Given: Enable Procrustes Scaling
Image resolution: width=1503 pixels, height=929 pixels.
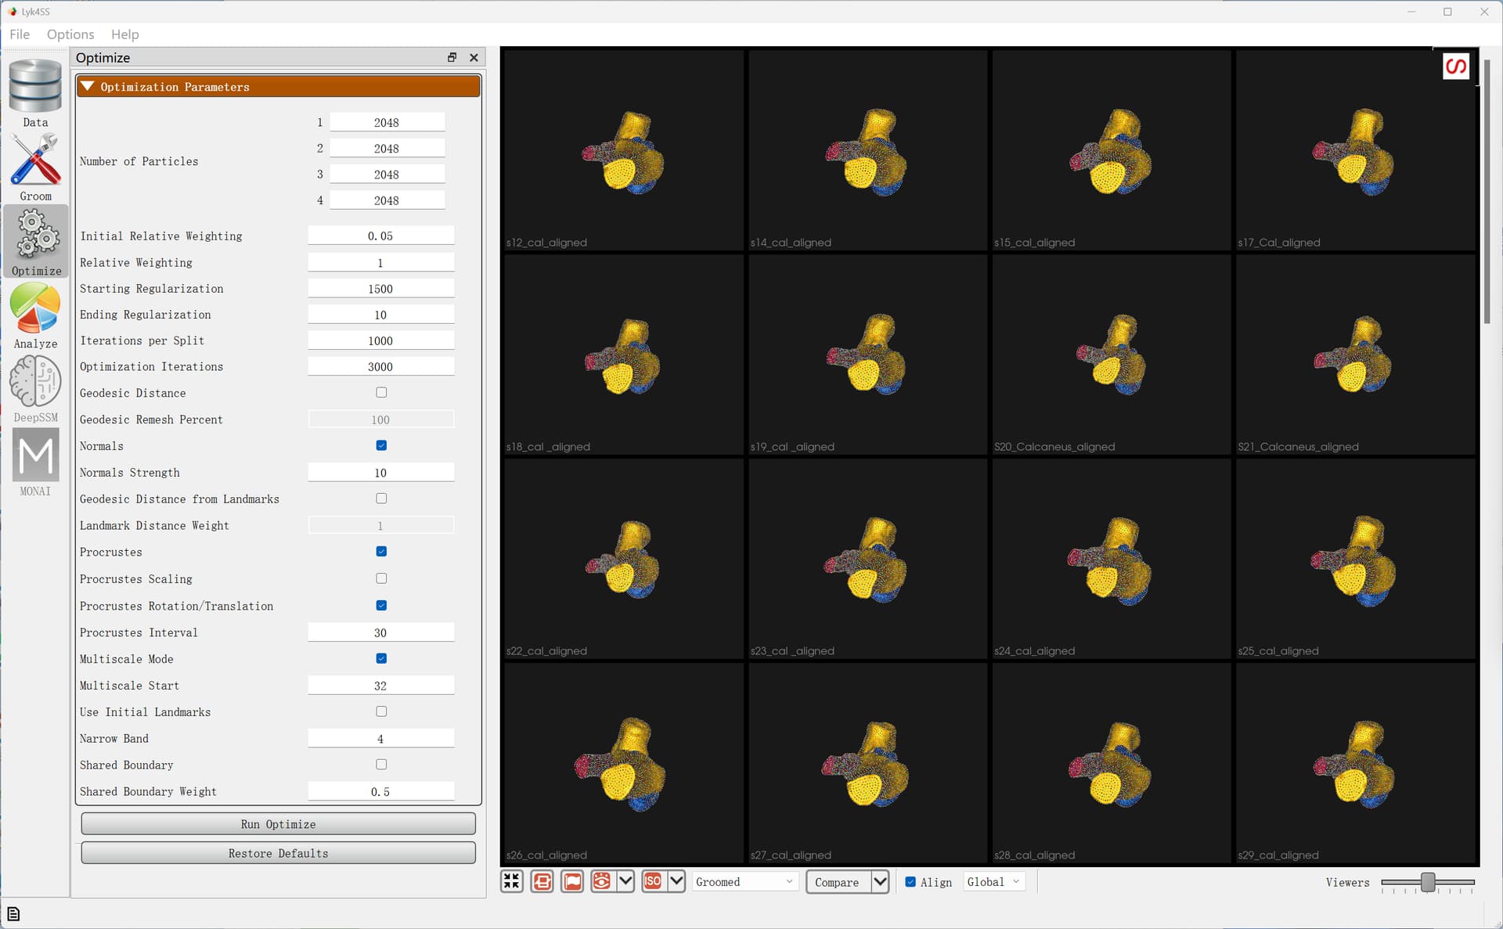Looking at the screenshot, I should [381, 578].
